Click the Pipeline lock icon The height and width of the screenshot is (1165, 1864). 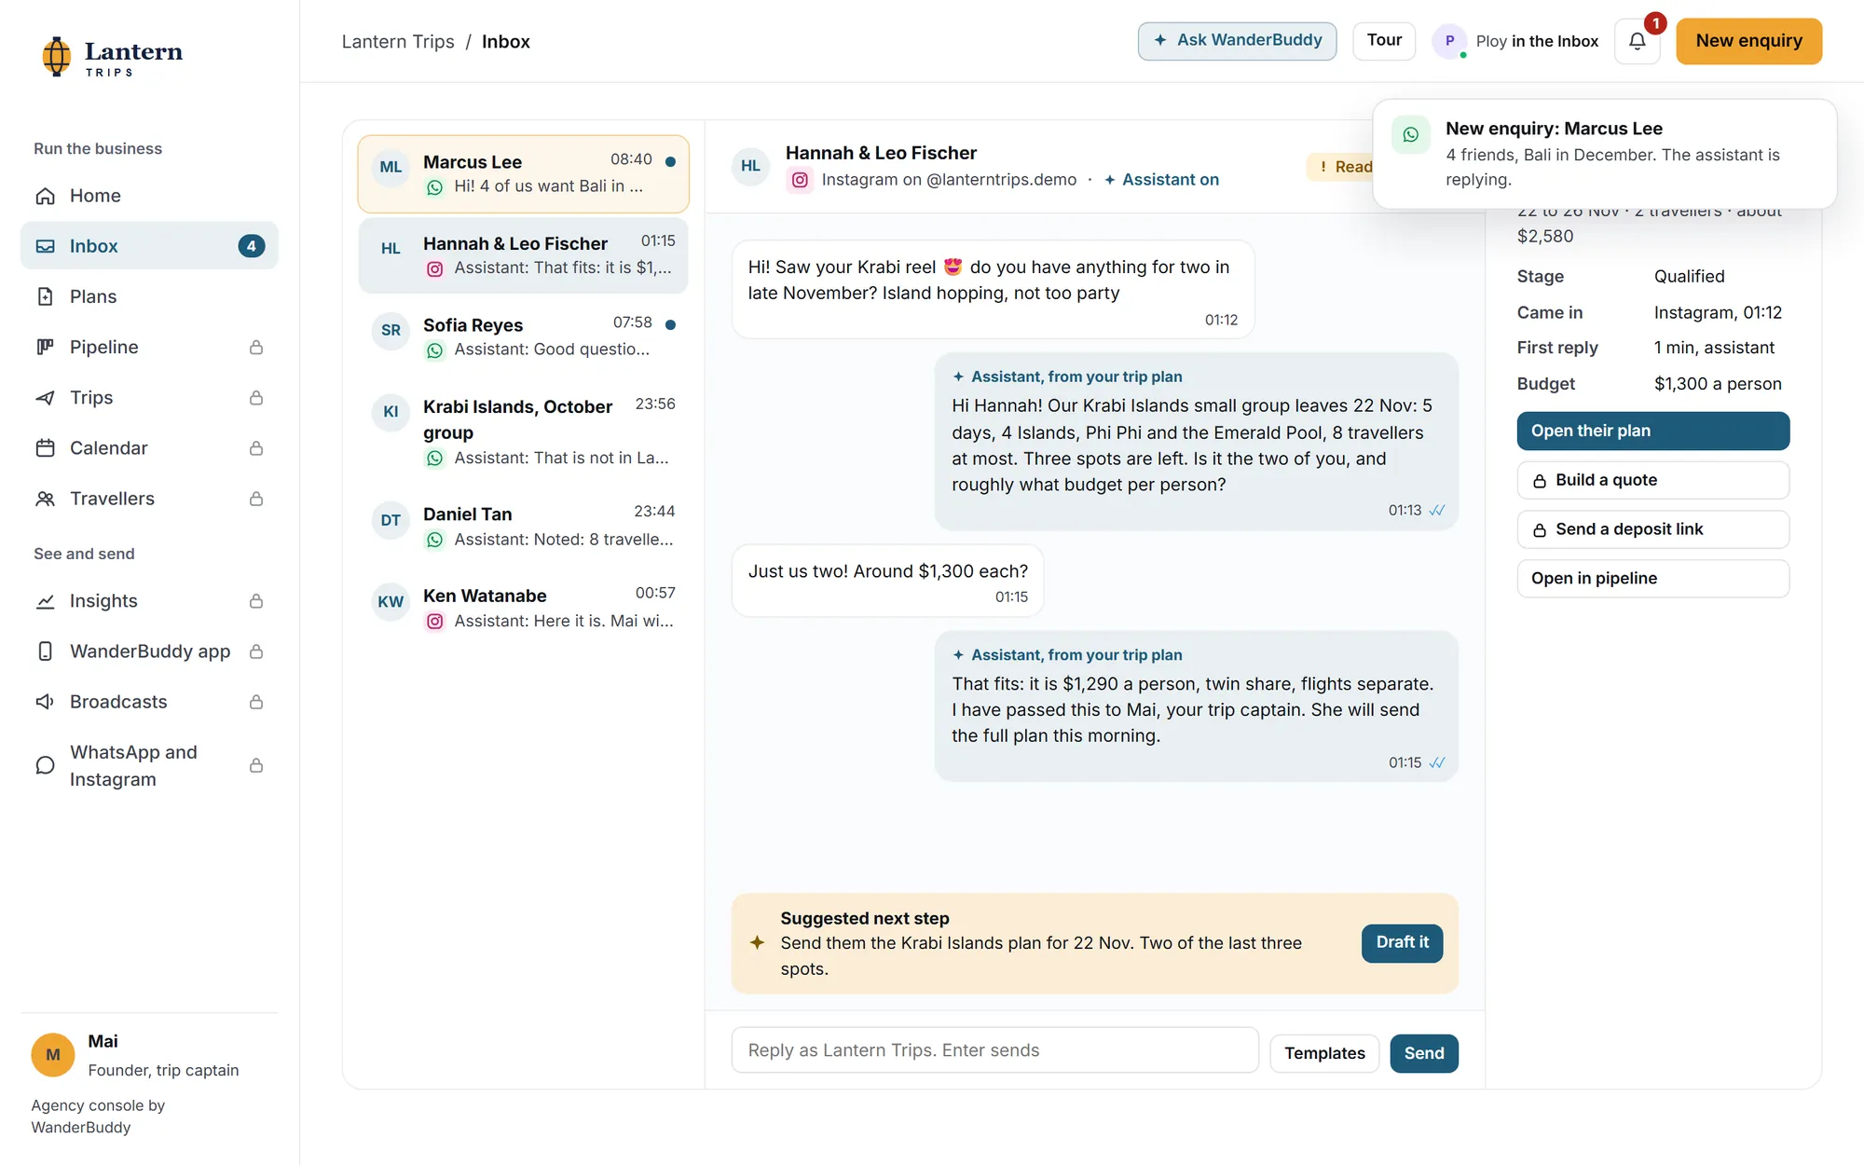pyautogui.click(x=256, y=348)
